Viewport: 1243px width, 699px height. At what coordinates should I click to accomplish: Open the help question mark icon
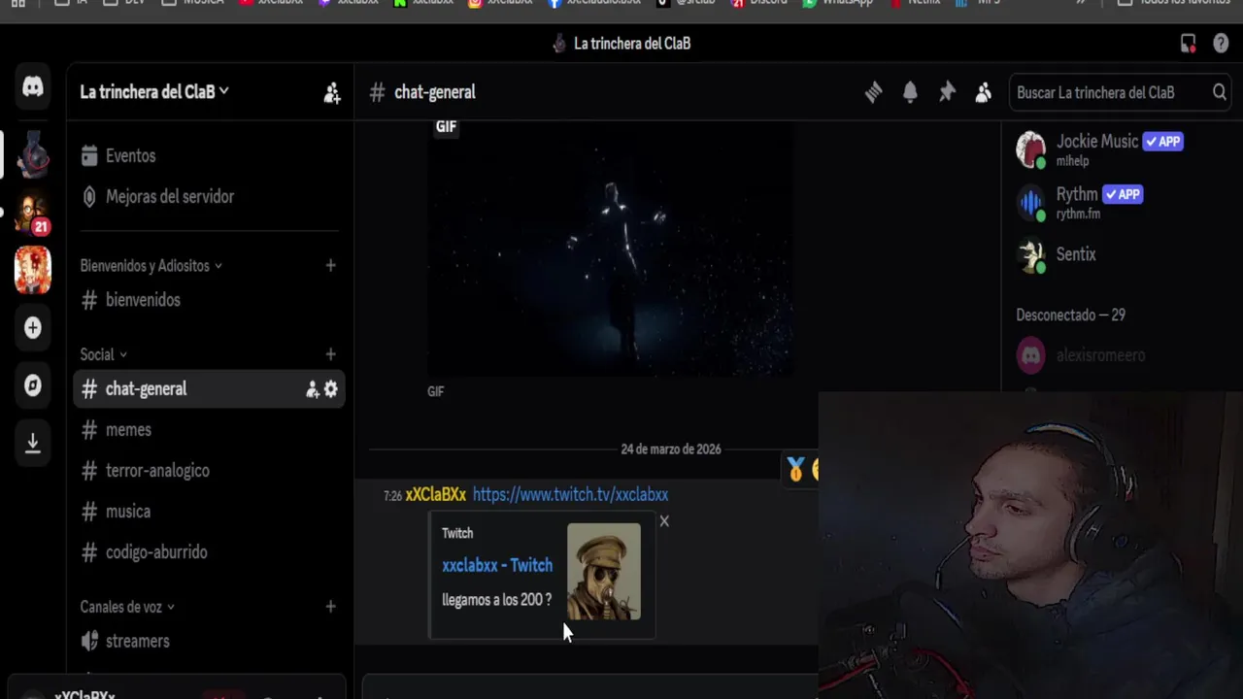(1221, 43)
